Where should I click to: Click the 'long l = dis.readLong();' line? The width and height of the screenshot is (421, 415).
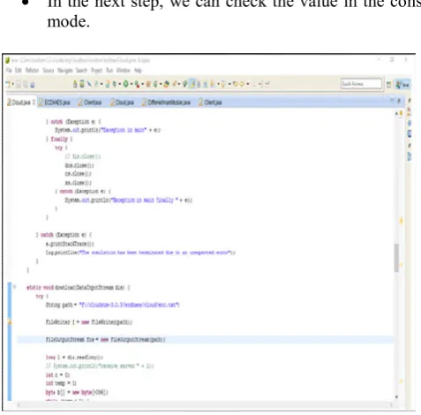point(74,357)
